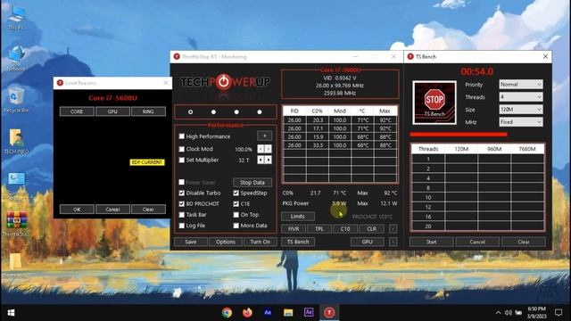Select second profile radio button
The width and height of the screenshot is (571, 321).
tap(213, 112)
